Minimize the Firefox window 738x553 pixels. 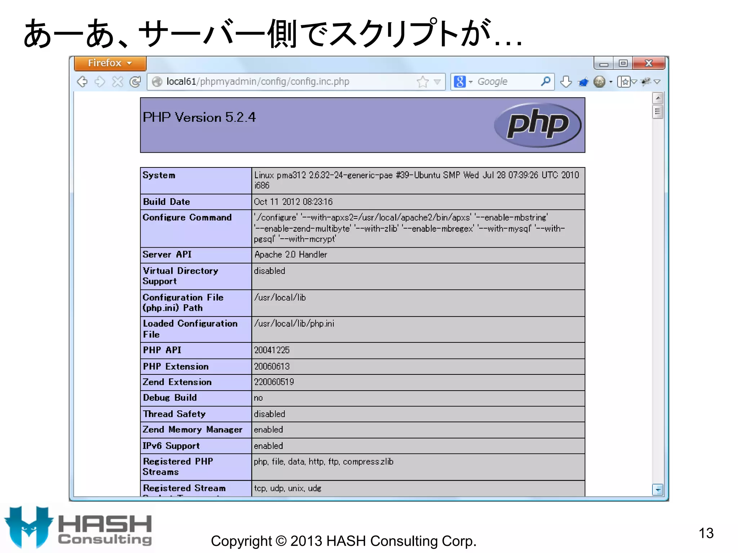pos(604,64)
